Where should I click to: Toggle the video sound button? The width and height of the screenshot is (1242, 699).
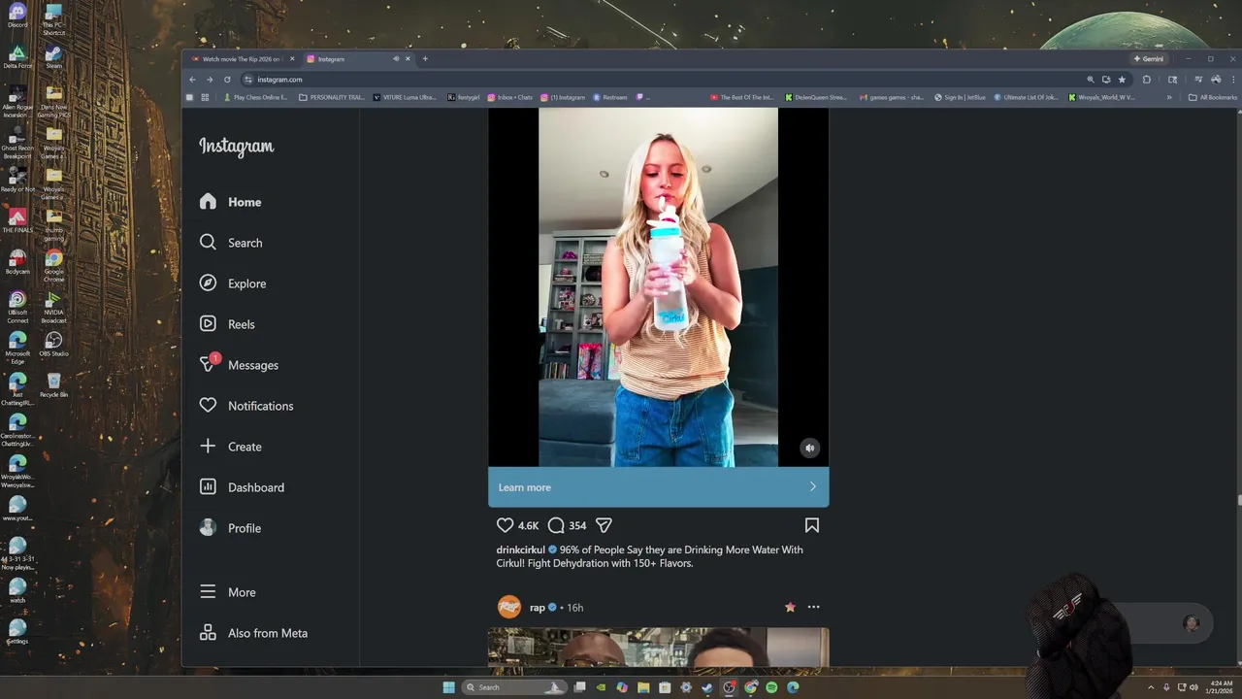(x=809, y=448)
